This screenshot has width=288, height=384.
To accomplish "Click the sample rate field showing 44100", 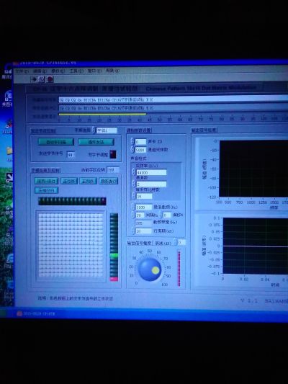I will 151,172.
